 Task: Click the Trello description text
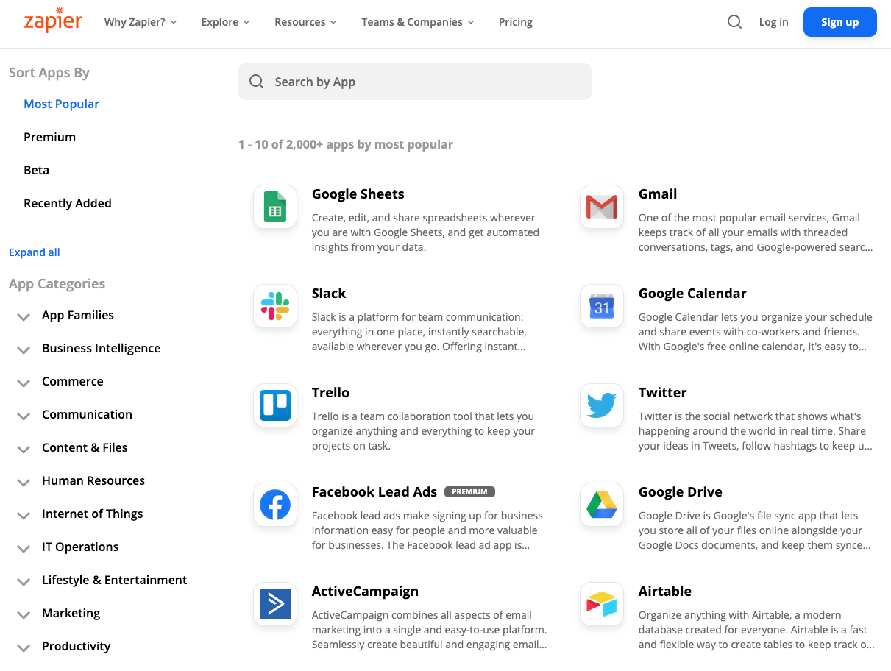pyautogui.click(x=423, y=431)
